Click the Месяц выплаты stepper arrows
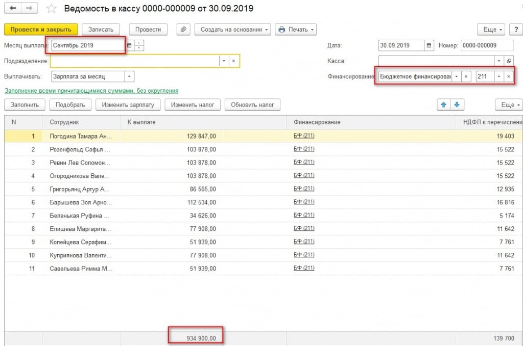 point(139,45)
